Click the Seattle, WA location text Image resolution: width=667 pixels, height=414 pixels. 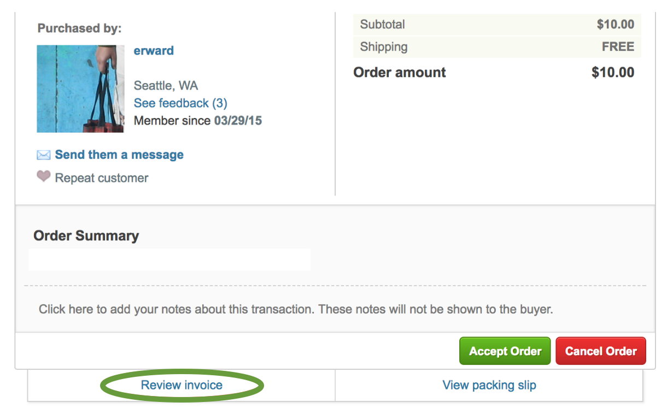pos(166,86)
